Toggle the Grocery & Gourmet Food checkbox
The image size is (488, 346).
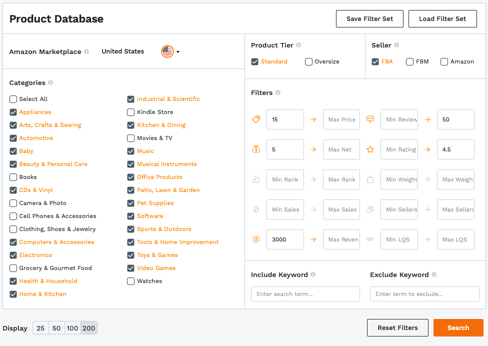pyautogui.click(x=13, y=268)
